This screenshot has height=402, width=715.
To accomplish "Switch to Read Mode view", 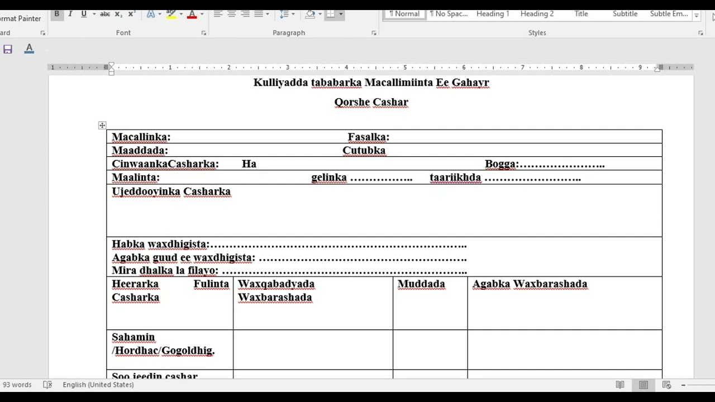I will tap(620, 385).
